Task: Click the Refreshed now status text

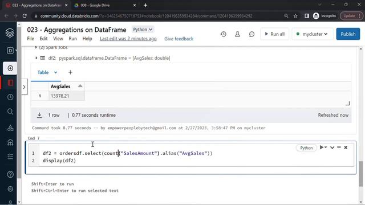Action: point(333,115)
